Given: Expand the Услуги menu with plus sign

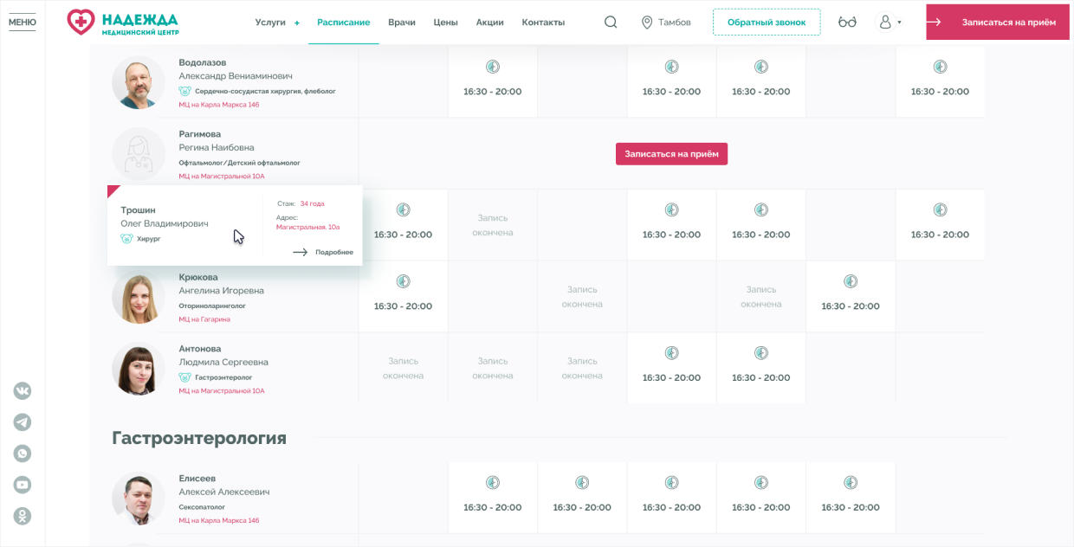Looking at the screenshot, I should click(x=277, y=23).
